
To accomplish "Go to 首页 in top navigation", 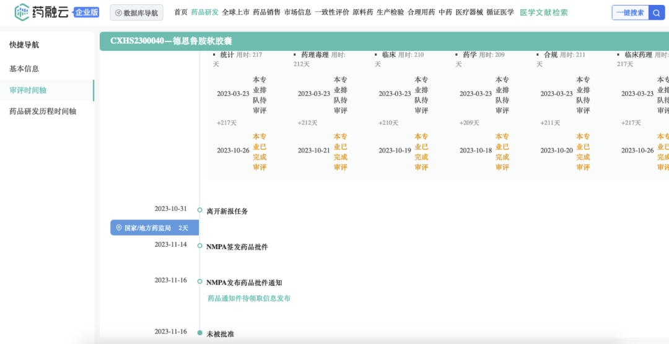I will pyautogui.click(x=181, y=12).
